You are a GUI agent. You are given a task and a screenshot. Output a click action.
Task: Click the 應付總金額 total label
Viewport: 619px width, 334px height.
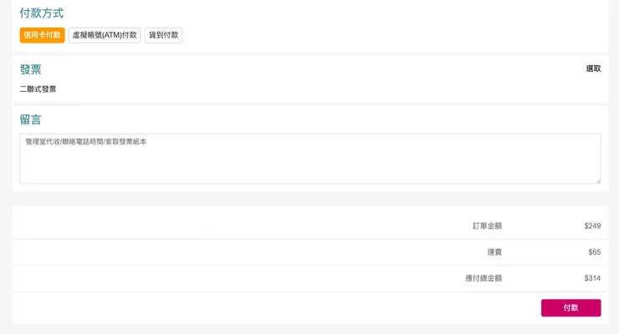click(x=483, y=278)
